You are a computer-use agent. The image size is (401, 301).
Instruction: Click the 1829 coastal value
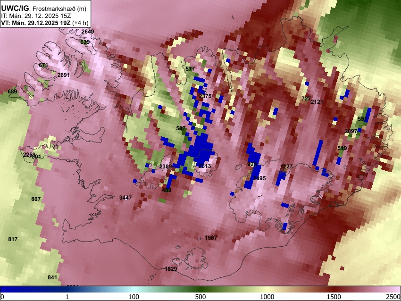coord(171,269)
